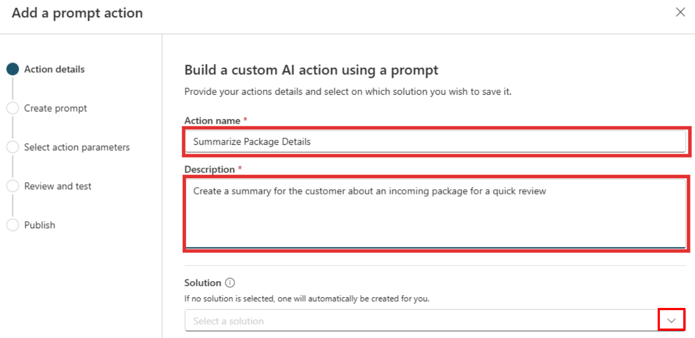Click the Select action parameters step circle
This screenshot has height=338, width=695.
pyautogui.click(x=13, y=147)
